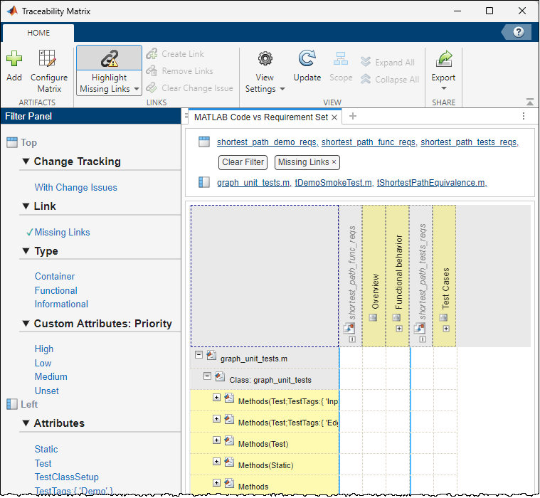Viewport: 540px width, 498px height.
Task: Expand the Functional behavior column header
Action: pyautogui.click(x=399, y=328)
